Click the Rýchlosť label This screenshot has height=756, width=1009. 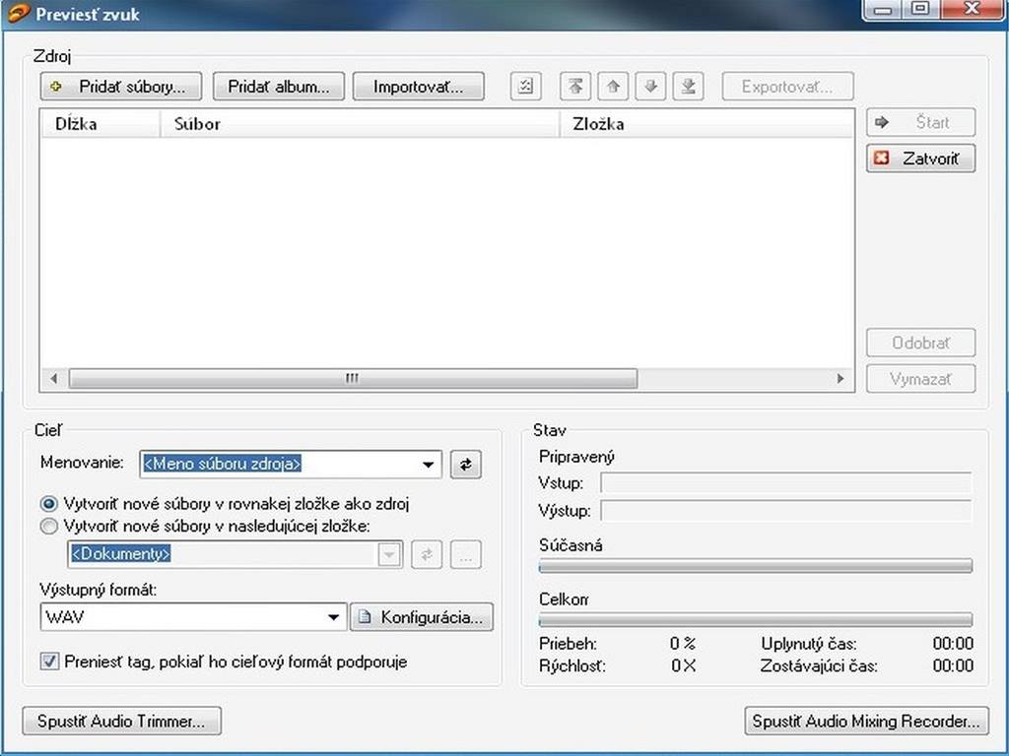[572, 666]
